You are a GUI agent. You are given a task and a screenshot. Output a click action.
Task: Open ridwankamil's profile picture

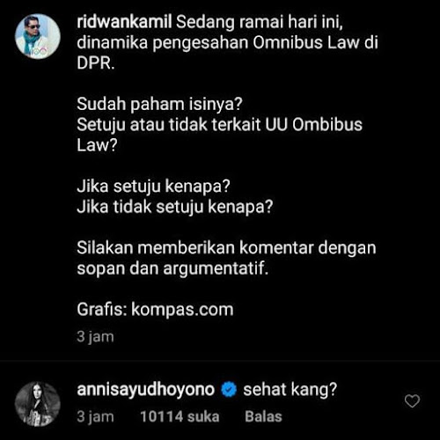[38, 36]
